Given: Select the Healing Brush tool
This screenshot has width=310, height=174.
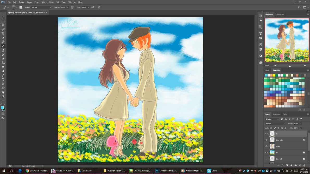Looking at the screenshot, I should pyautogui.click(x=3, y=42).
